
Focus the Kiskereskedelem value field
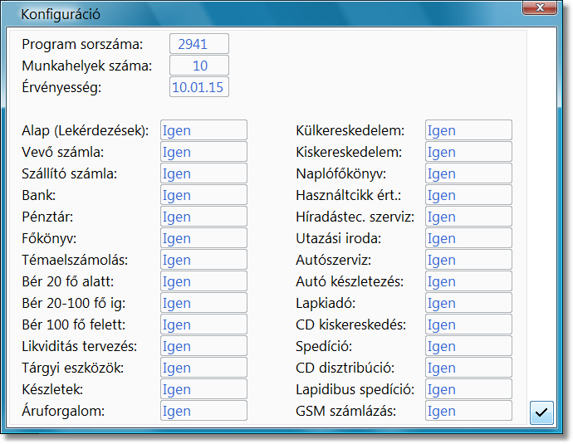(x=468, y=152)
